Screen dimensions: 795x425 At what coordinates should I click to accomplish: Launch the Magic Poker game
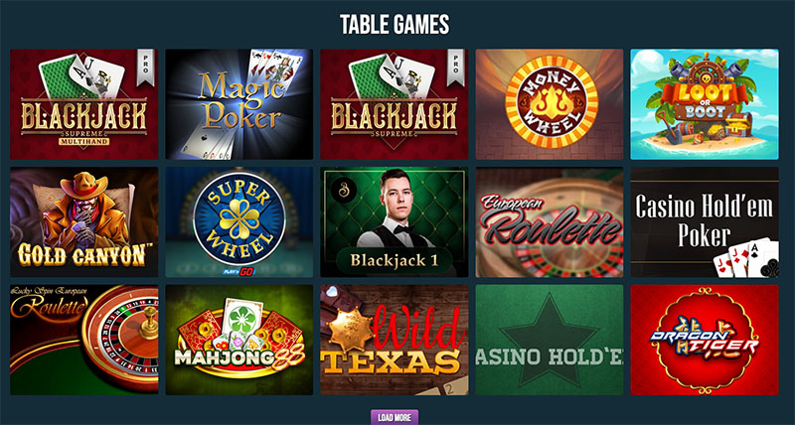click(239, 104)
